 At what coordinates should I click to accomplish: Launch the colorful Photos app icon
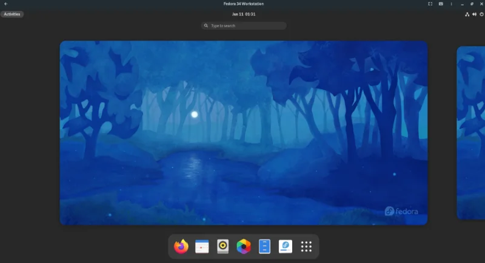(x=244, y=246)
